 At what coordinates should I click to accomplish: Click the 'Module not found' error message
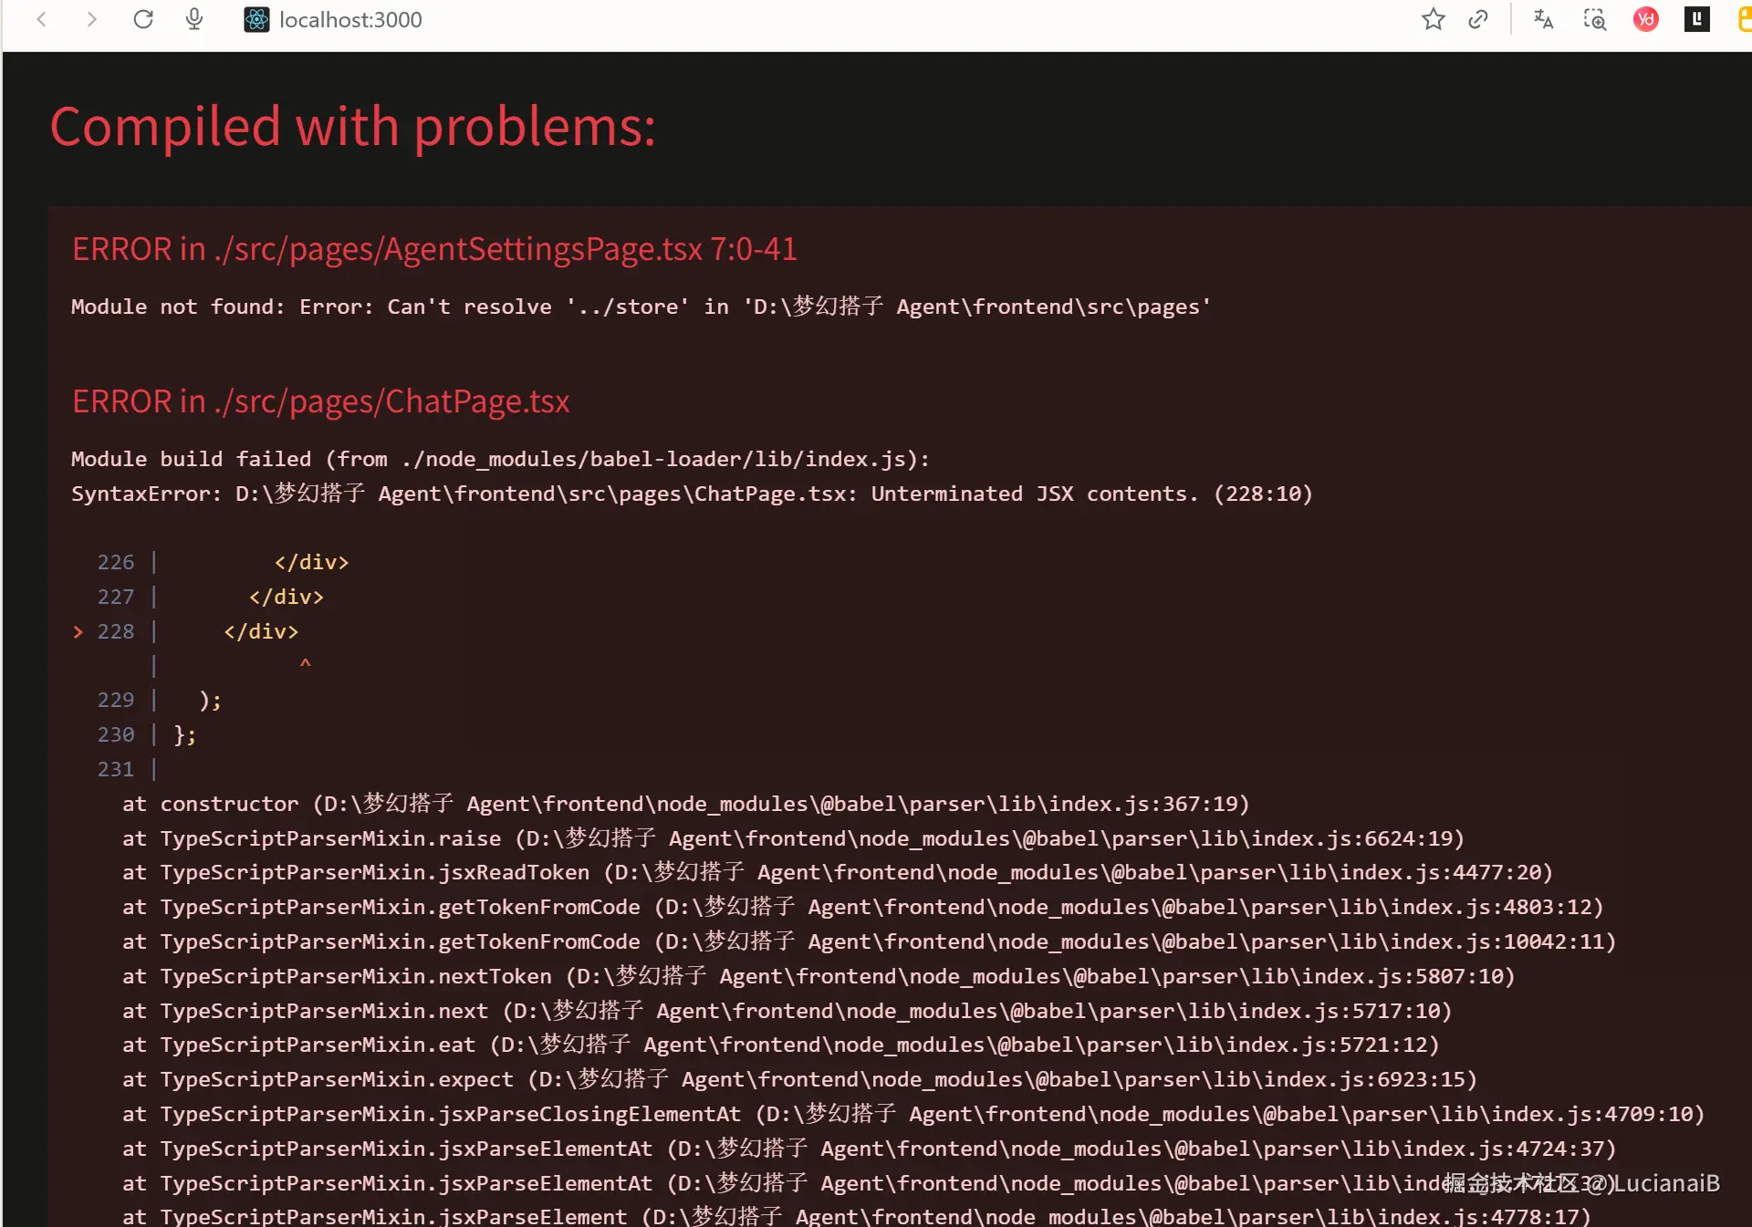coord(641,307)
